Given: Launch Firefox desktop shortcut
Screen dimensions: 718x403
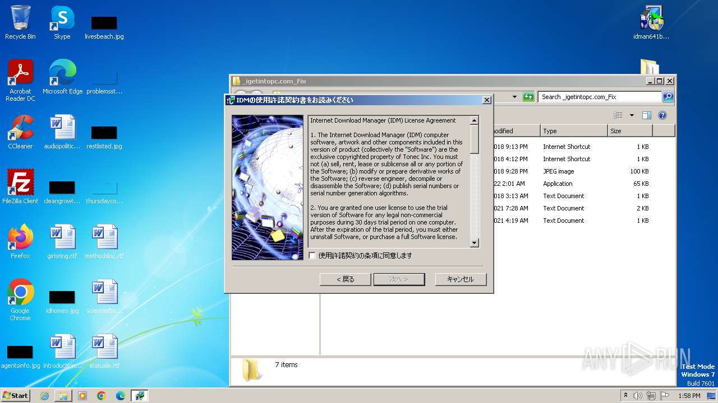Looking at the screenshot, I should (20, 242).
